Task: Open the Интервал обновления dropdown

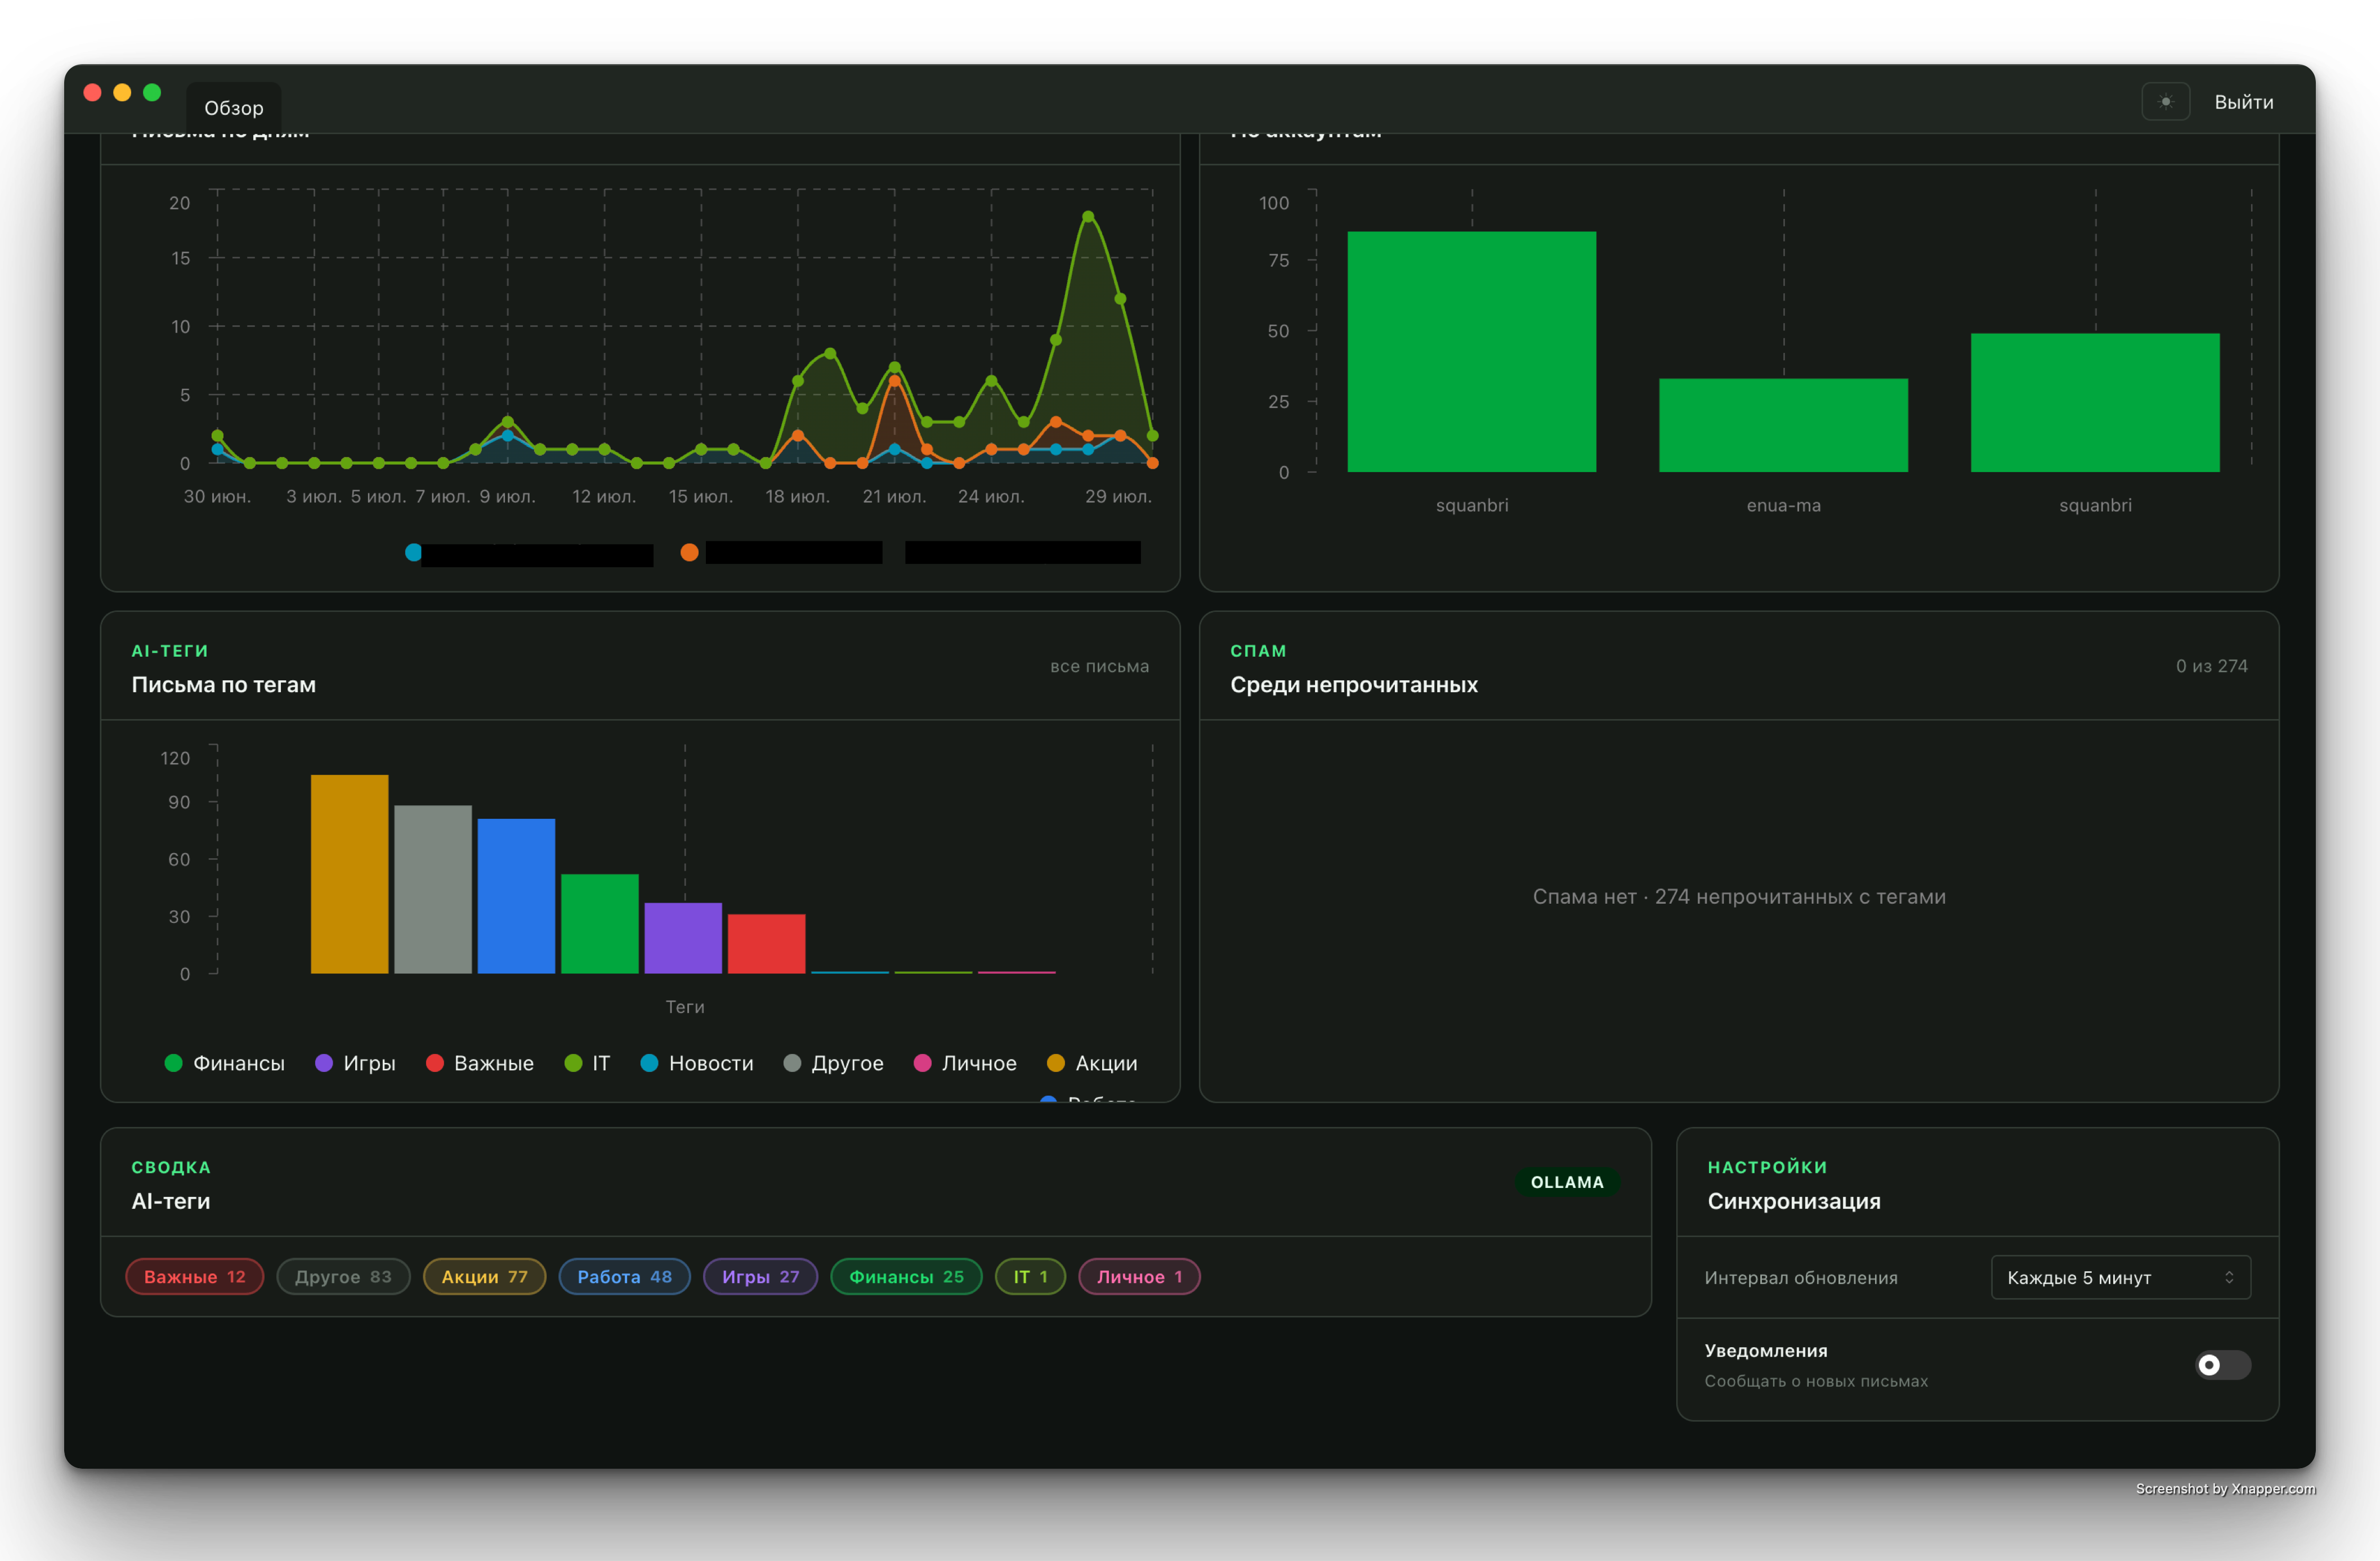Action: click(2120, 1277)
